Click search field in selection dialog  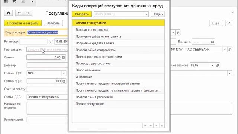(119, 14)
